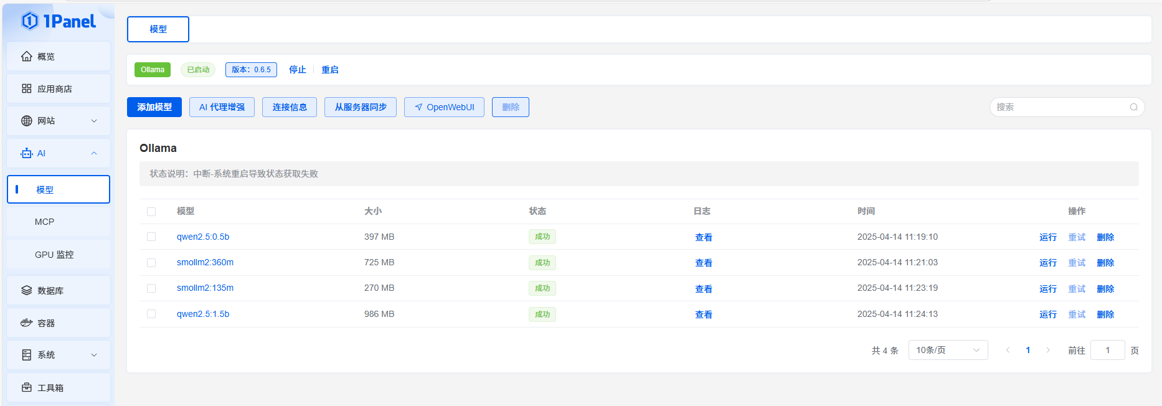Click the 1Panel logo icon

[x=29, y=21]
